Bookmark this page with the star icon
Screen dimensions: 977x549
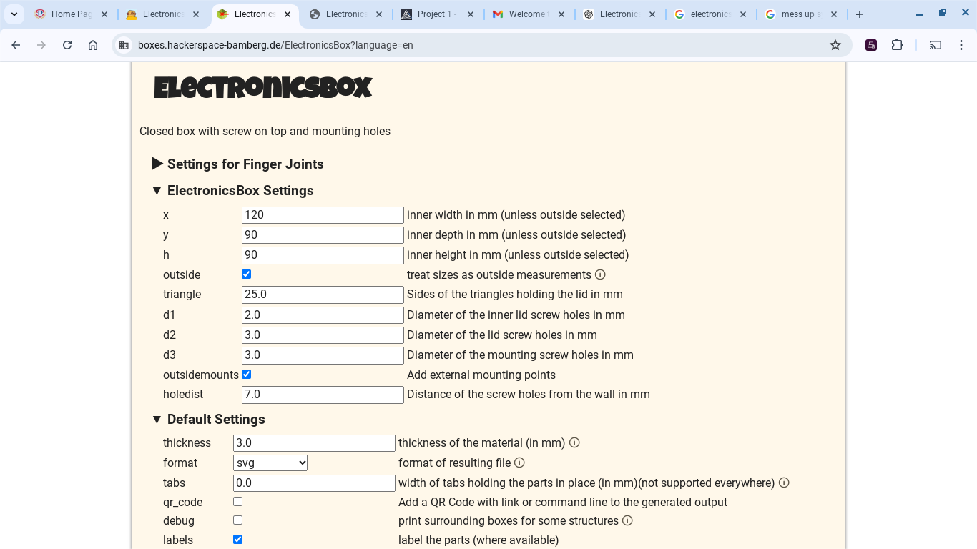click(835, 45)
